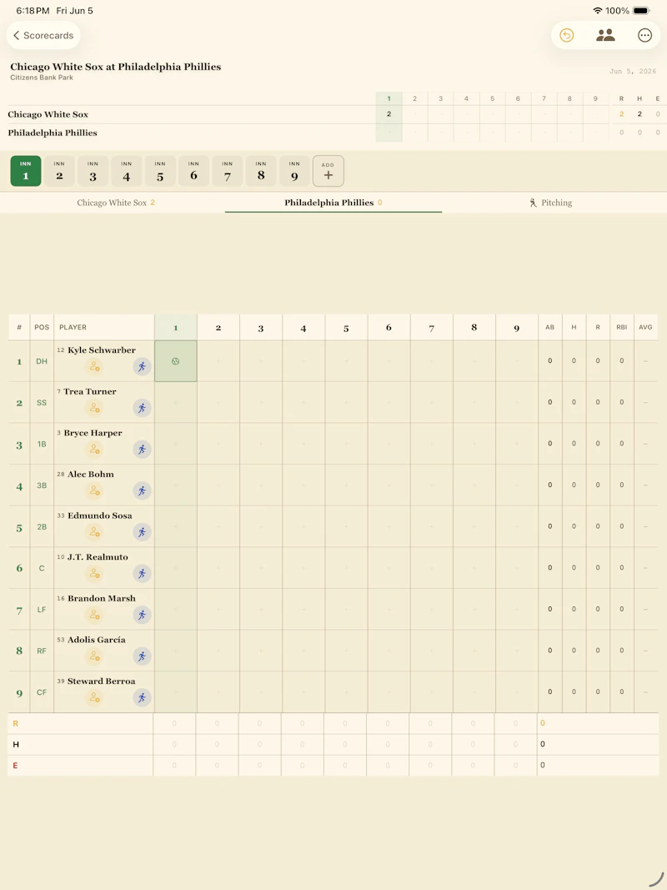
Task: Substitute player icon for Brandon Marsh
Action: 95,616
